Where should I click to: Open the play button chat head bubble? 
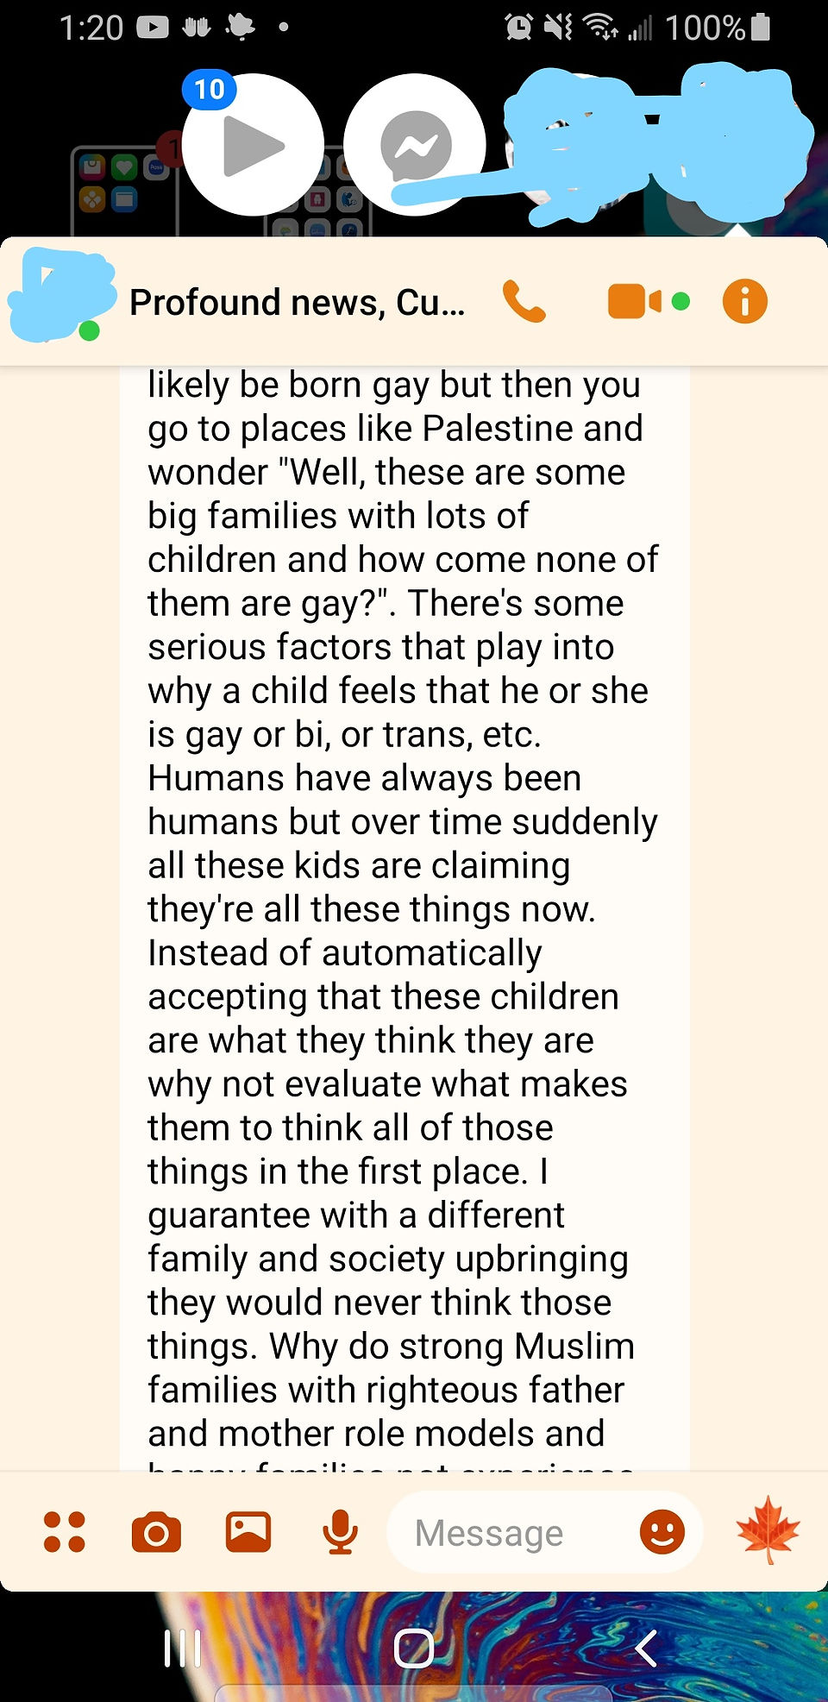tap(253, 145)
